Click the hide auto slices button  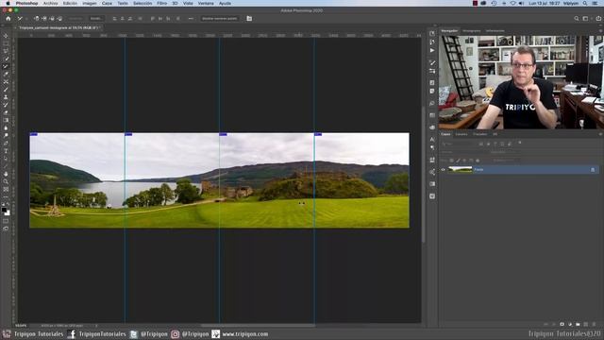pos(220,19)
